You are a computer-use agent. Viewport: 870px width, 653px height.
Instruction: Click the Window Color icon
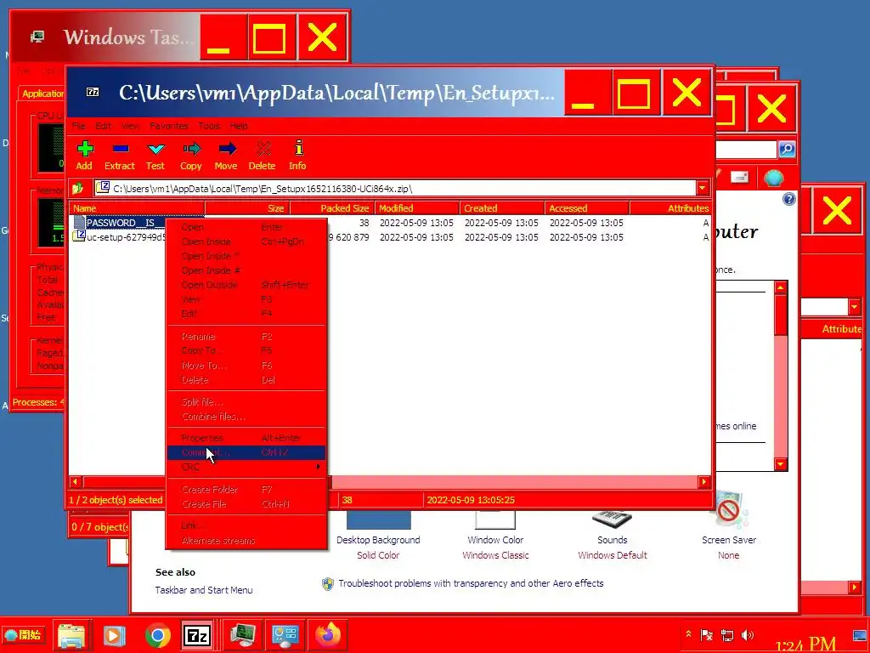[x=495, y=520]
